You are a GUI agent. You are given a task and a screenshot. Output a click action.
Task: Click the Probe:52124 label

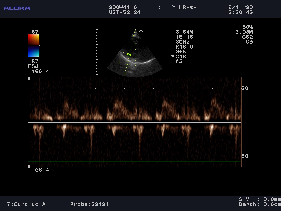[89, 204]
